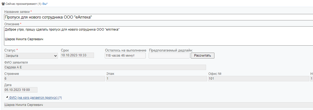Open the Статус dropdown showing Закрыта
The width and height of the screenshot is (313, 110).
coord(31,56)
